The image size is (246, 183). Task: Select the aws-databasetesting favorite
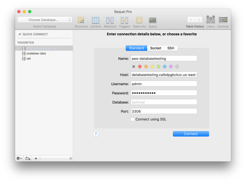tap(44, 48)
